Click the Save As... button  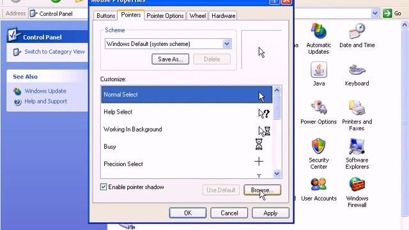[171, 59]
